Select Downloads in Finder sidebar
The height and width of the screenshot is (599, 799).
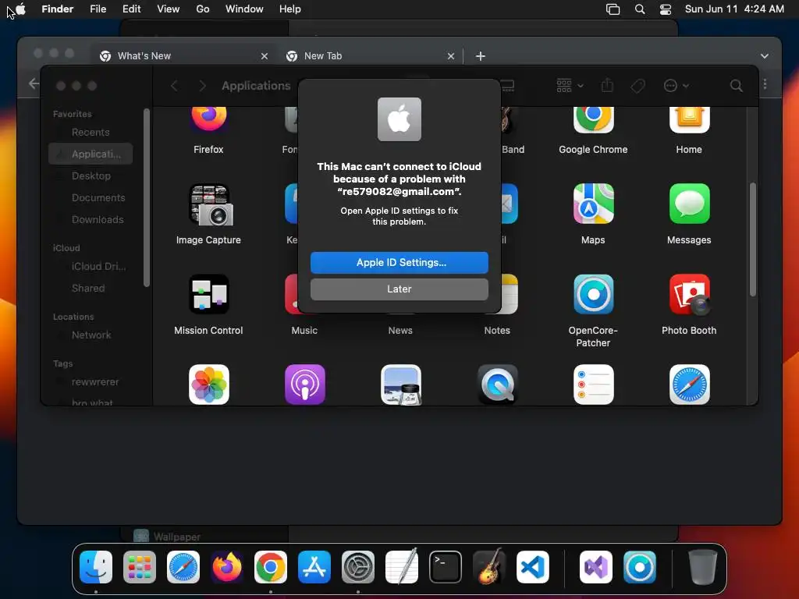91,219
